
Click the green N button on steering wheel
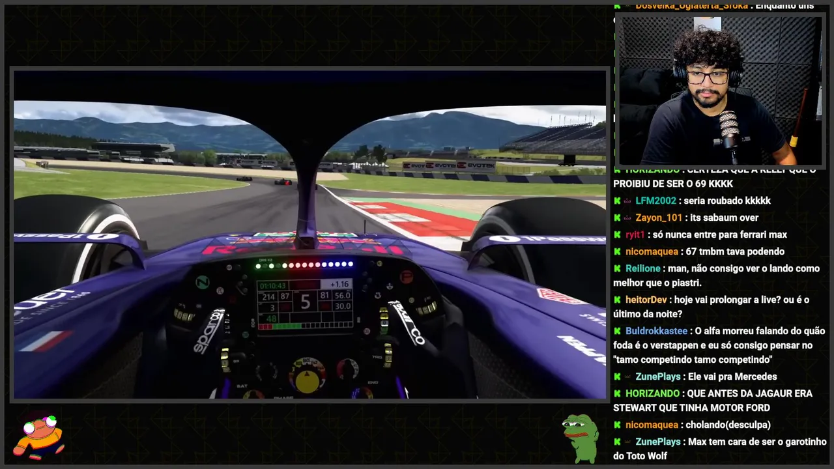(x=203, y=282)
